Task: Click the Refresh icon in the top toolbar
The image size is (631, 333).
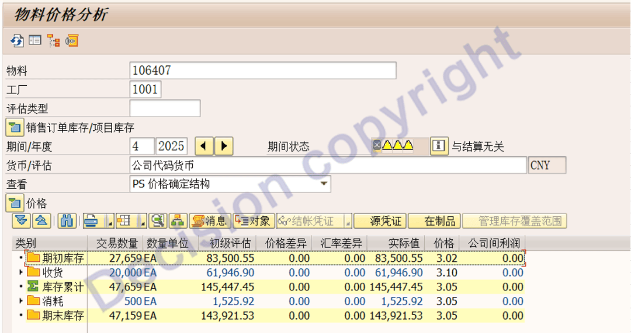Action: pyautogui.click(x=16, y=41)
